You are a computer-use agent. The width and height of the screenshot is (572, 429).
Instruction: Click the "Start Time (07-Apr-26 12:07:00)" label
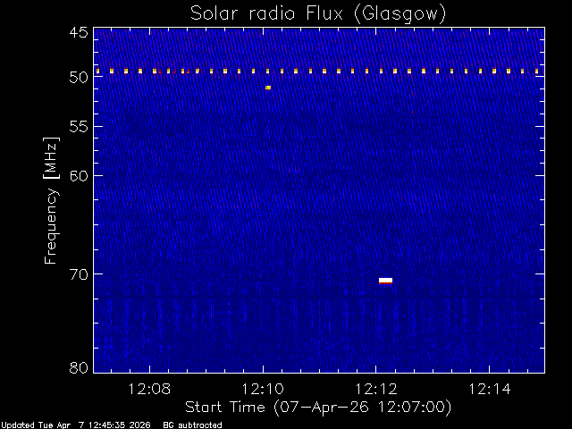coord(318,407)
